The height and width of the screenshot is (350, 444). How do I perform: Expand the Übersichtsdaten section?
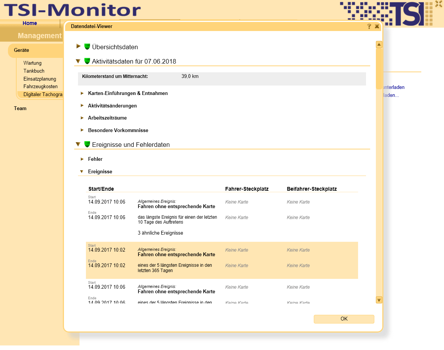pyautogui.click(x=78, y=46)
